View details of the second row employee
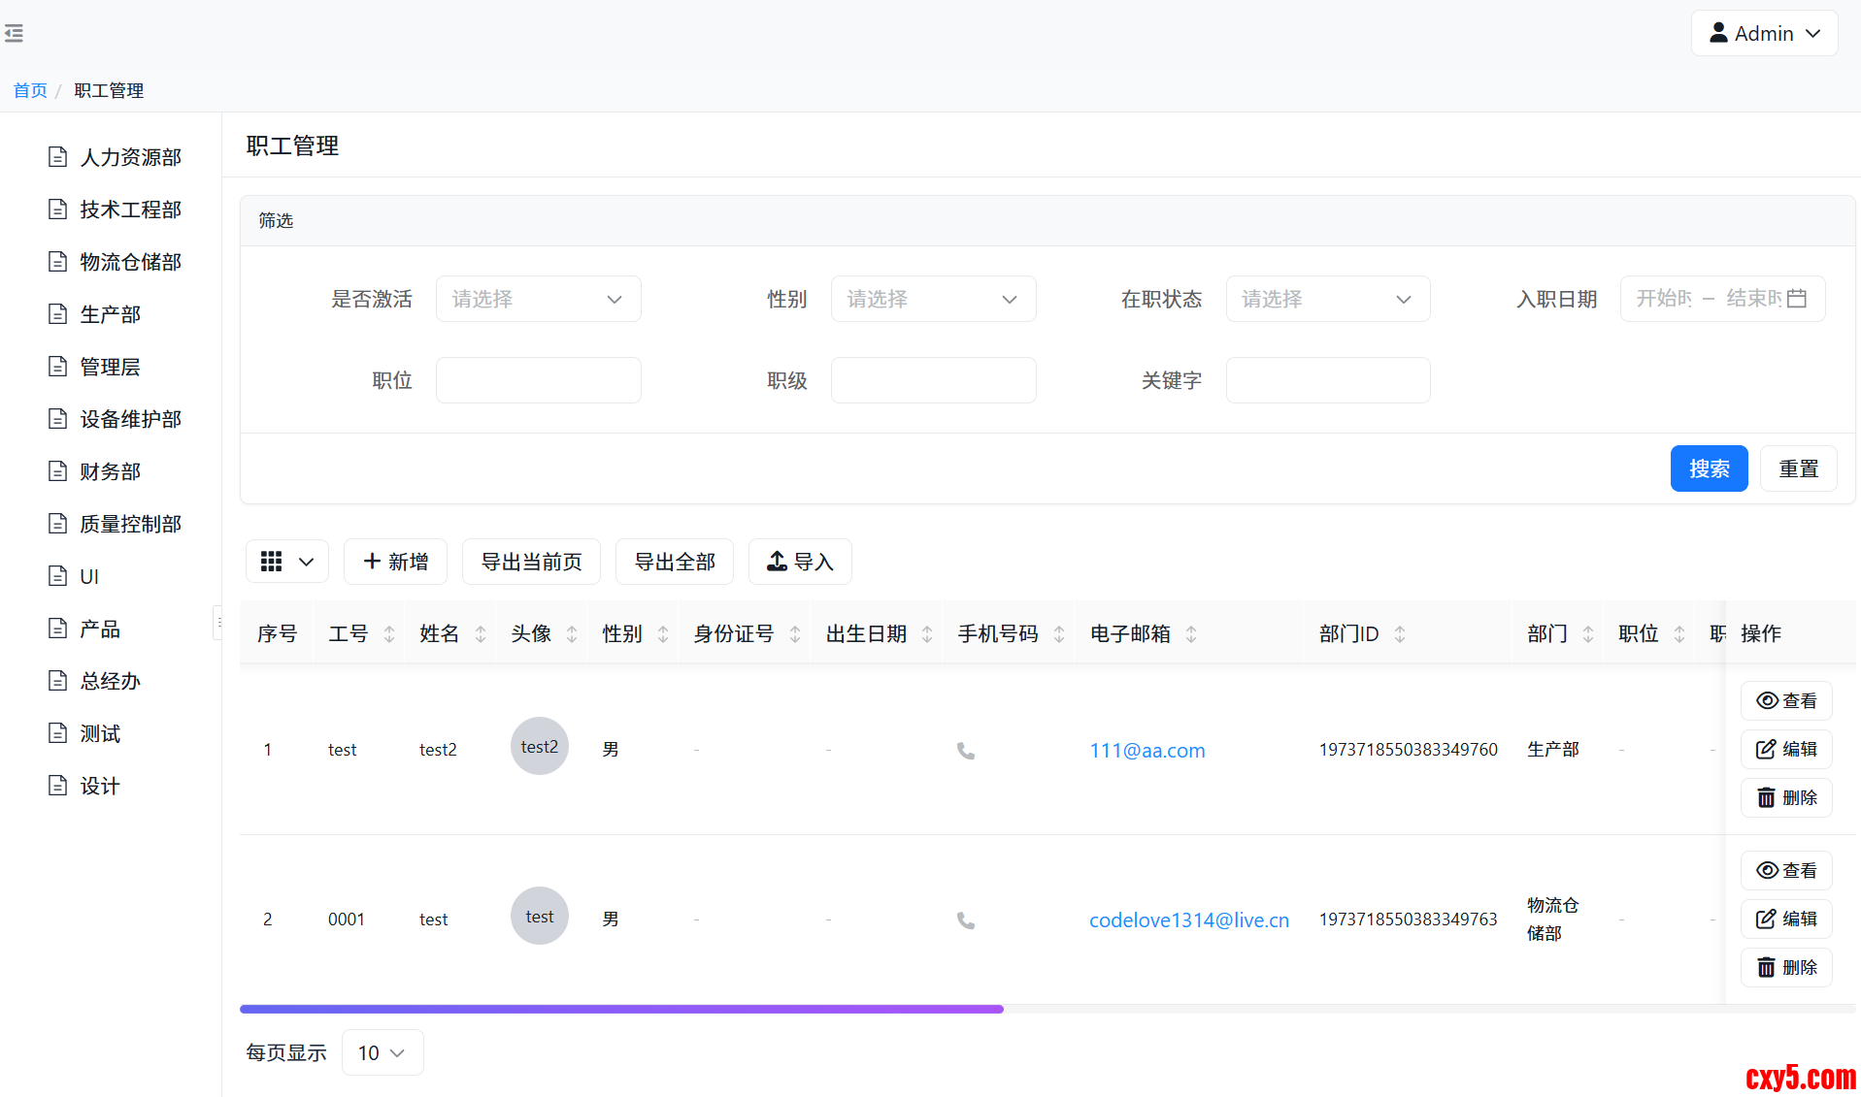The height and width of the screenshot is (1097, 1861). [1785, 870]
